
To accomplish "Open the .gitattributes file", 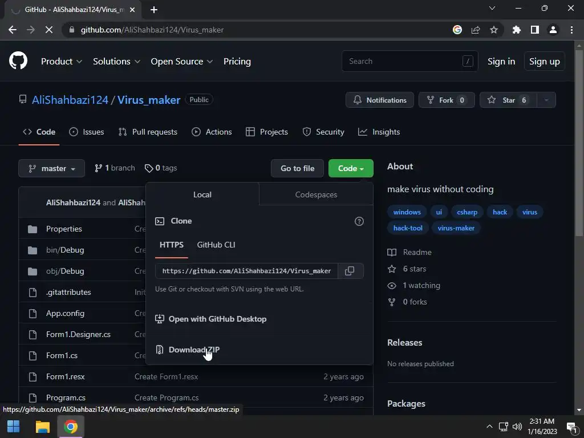I will click(68, 292).
